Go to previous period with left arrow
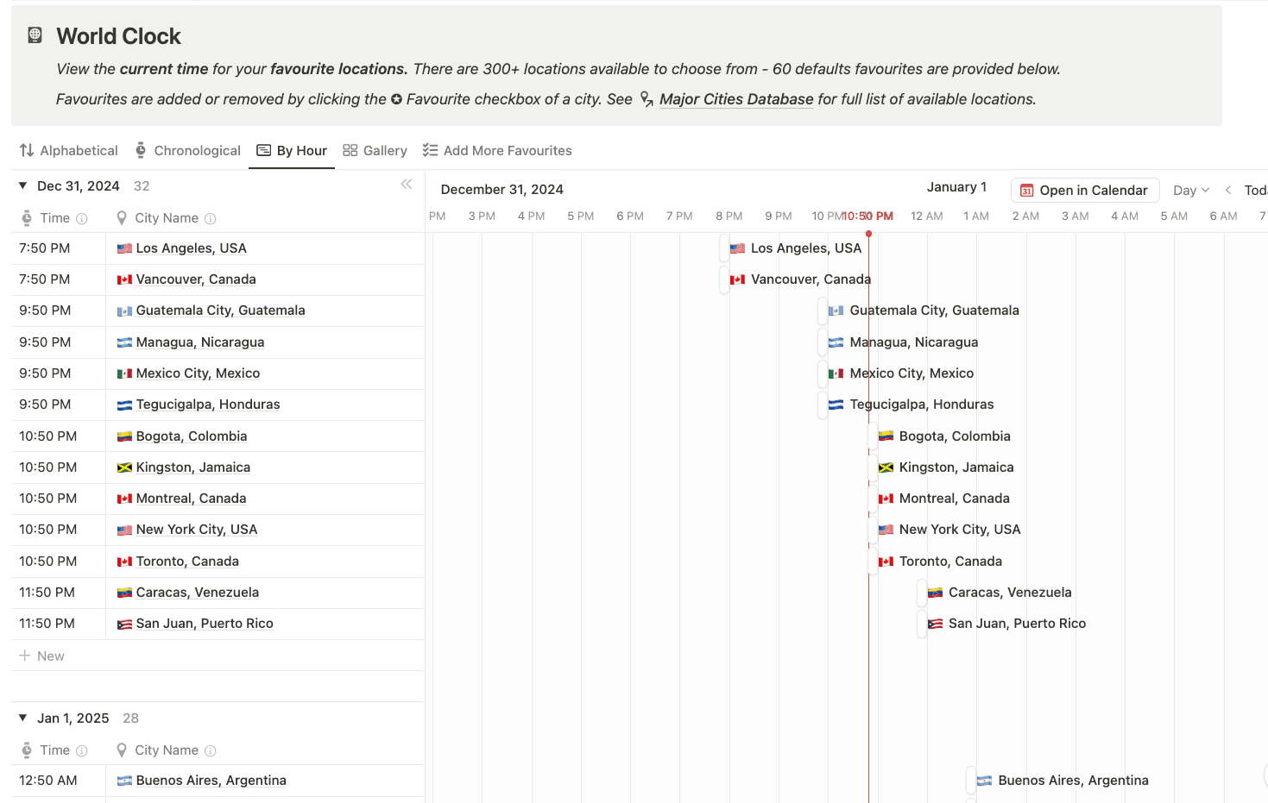Image resolution: width=1268 pixels, height=803 pixels. tap(1228, 191)
